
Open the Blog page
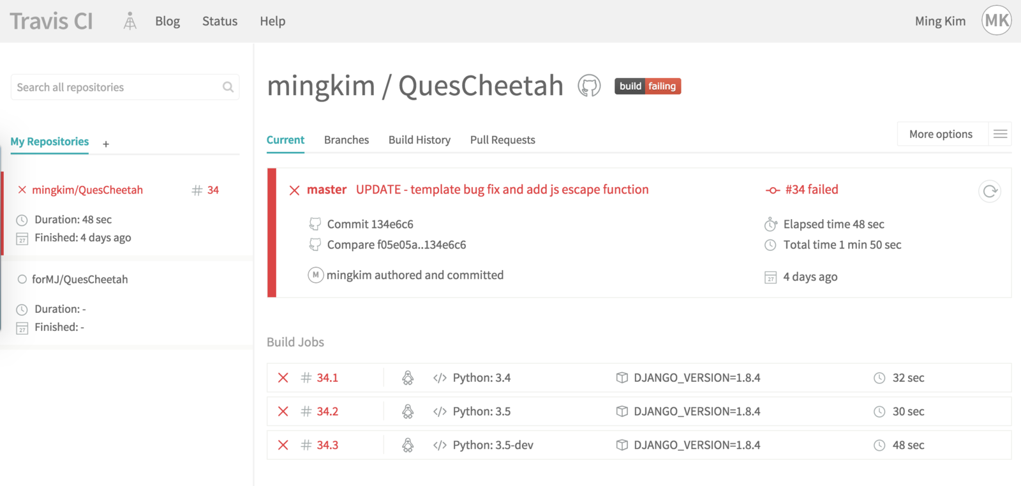coord(167,21)
